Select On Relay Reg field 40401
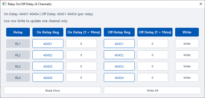The height and width of the screenshot is (98, 205). (48, 43)
